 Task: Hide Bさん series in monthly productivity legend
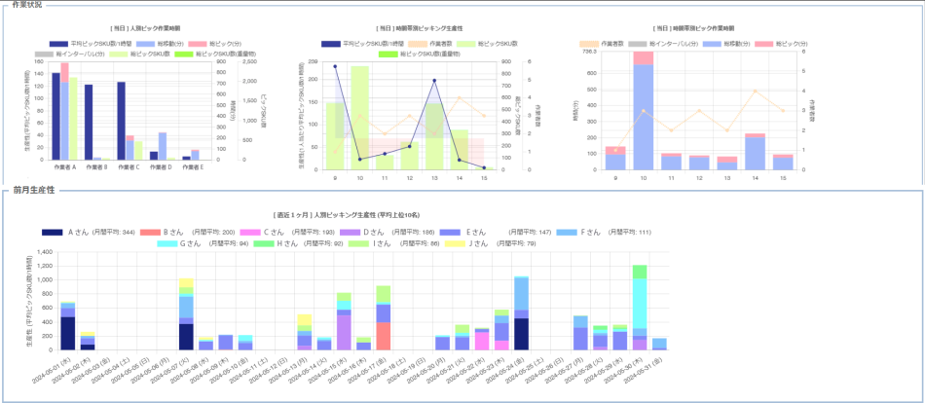(156, 232)
